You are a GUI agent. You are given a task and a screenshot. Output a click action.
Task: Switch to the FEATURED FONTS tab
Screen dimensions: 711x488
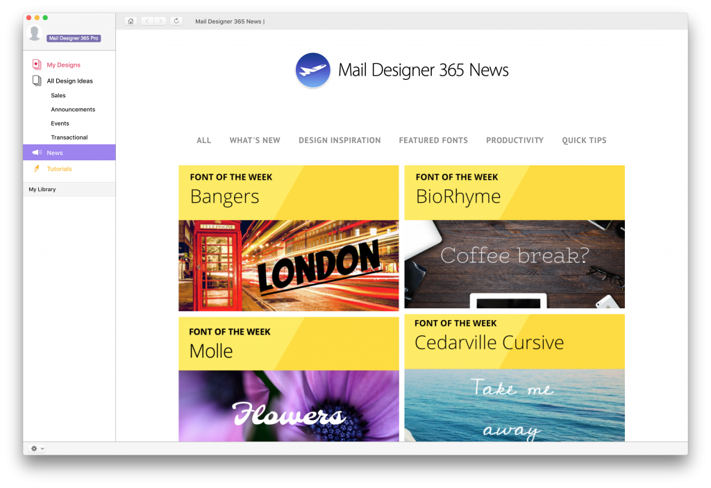(433, 141)
